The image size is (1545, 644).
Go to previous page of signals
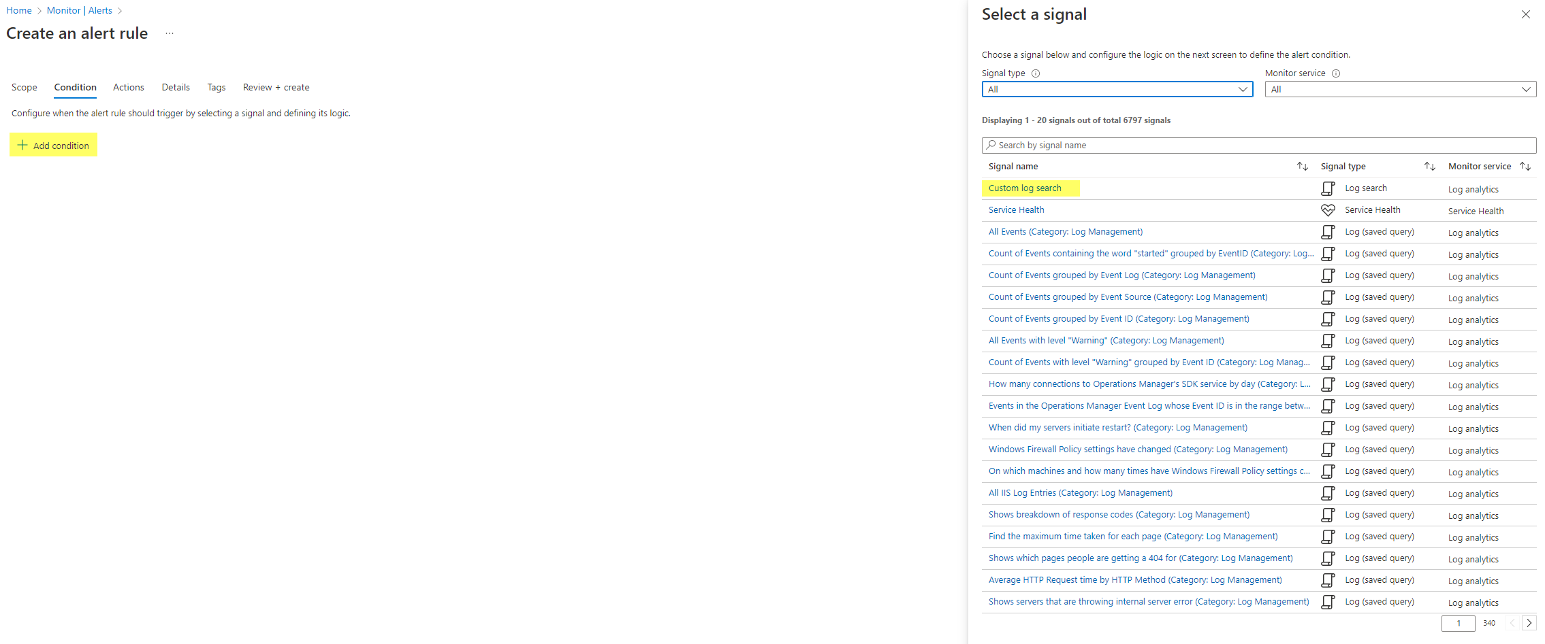pos(1512,623)
